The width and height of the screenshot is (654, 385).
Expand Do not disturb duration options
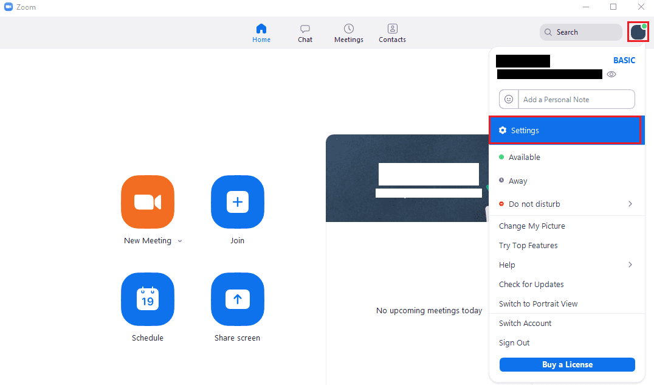click(631, 204)
